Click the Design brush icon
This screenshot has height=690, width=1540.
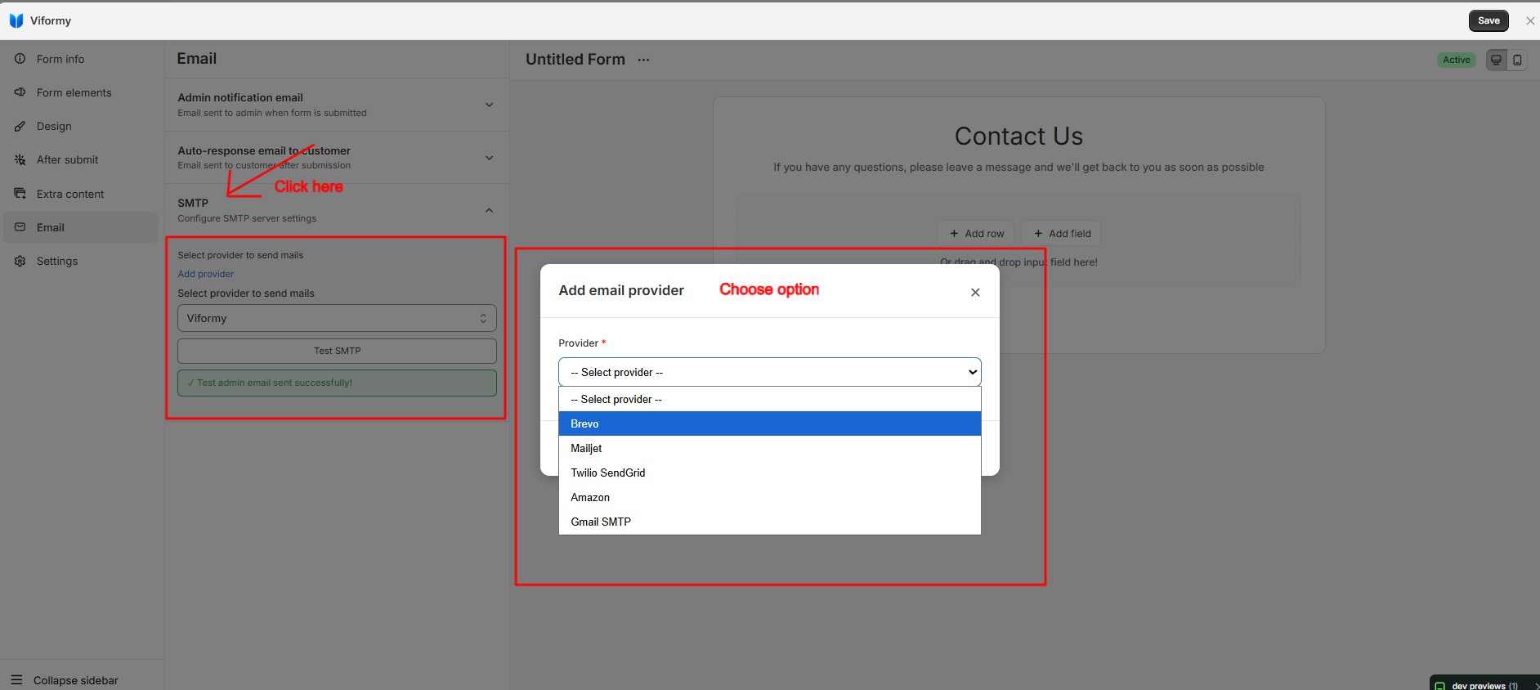pos(20,126)
